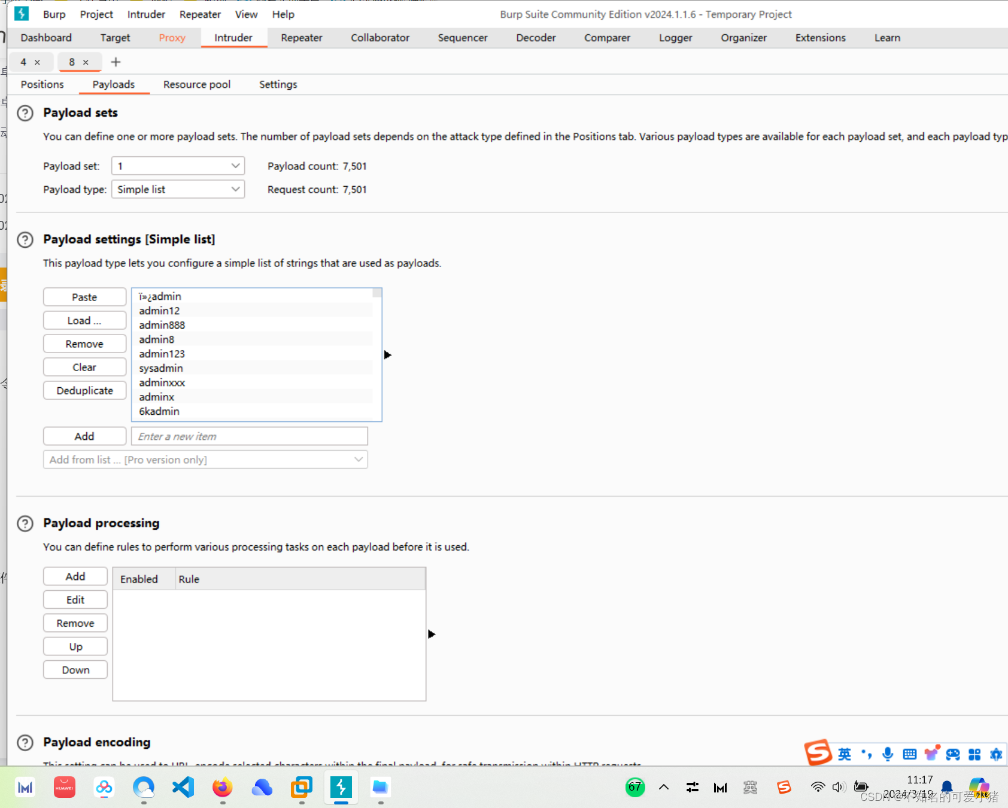Open notification bell in taskbar
This screenshot has height=808, width=1008.
pos(947,786)
